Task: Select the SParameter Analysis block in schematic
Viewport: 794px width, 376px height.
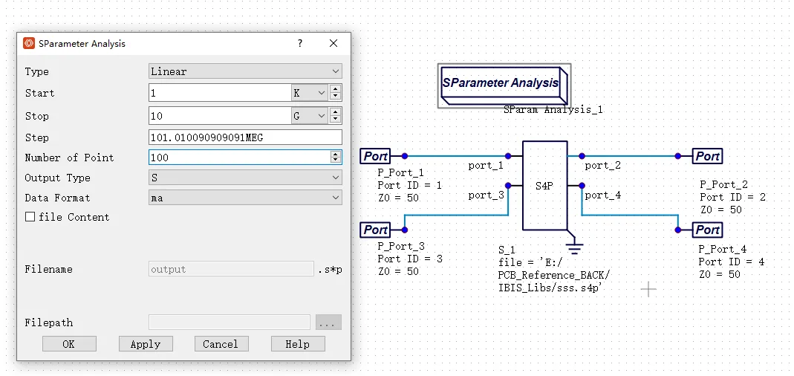Action: (x=504, y=84)
